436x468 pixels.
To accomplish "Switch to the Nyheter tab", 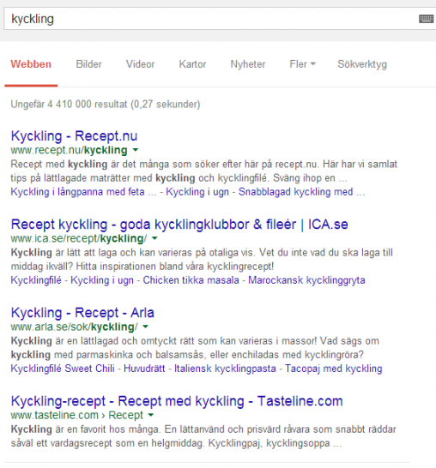I will 248,64.
